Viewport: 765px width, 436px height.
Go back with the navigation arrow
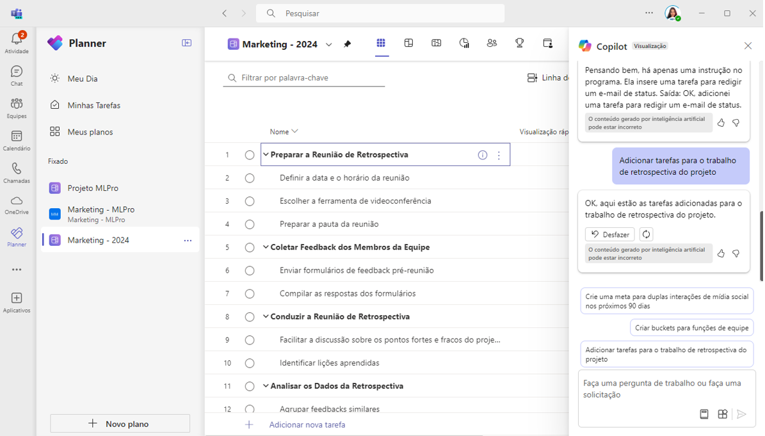coord(225,13)
